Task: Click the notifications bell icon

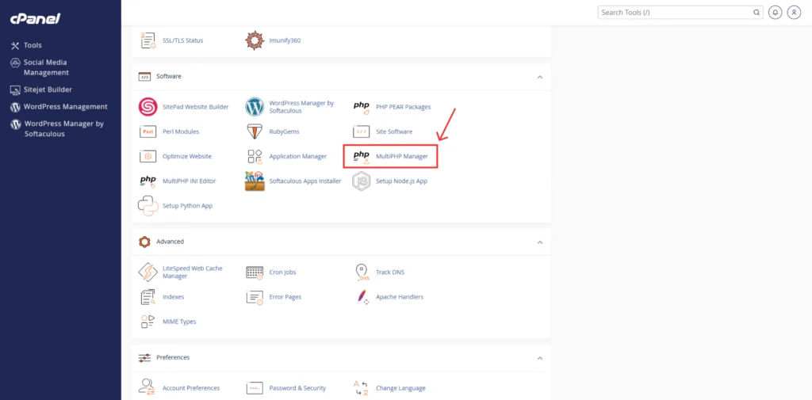Action: [776, 13]
